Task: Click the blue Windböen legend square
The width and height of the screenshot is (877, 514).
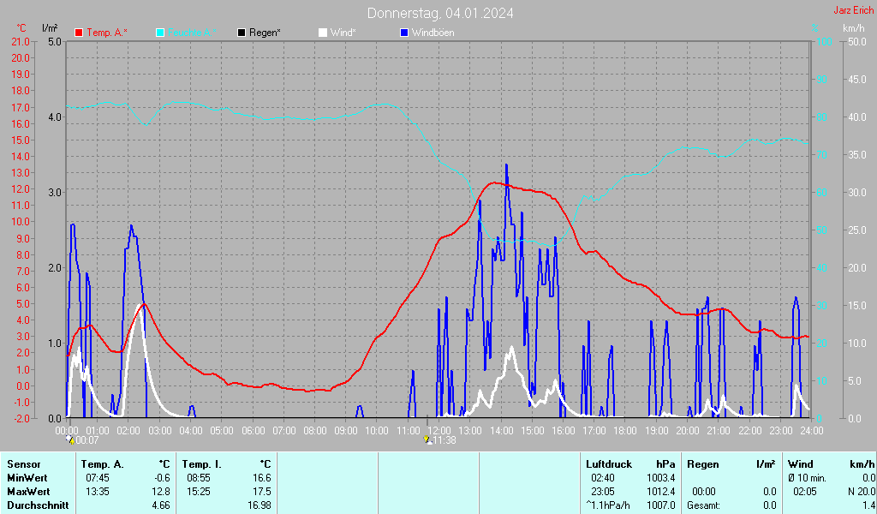Action: pyautogui.click(x=404, y=33)
